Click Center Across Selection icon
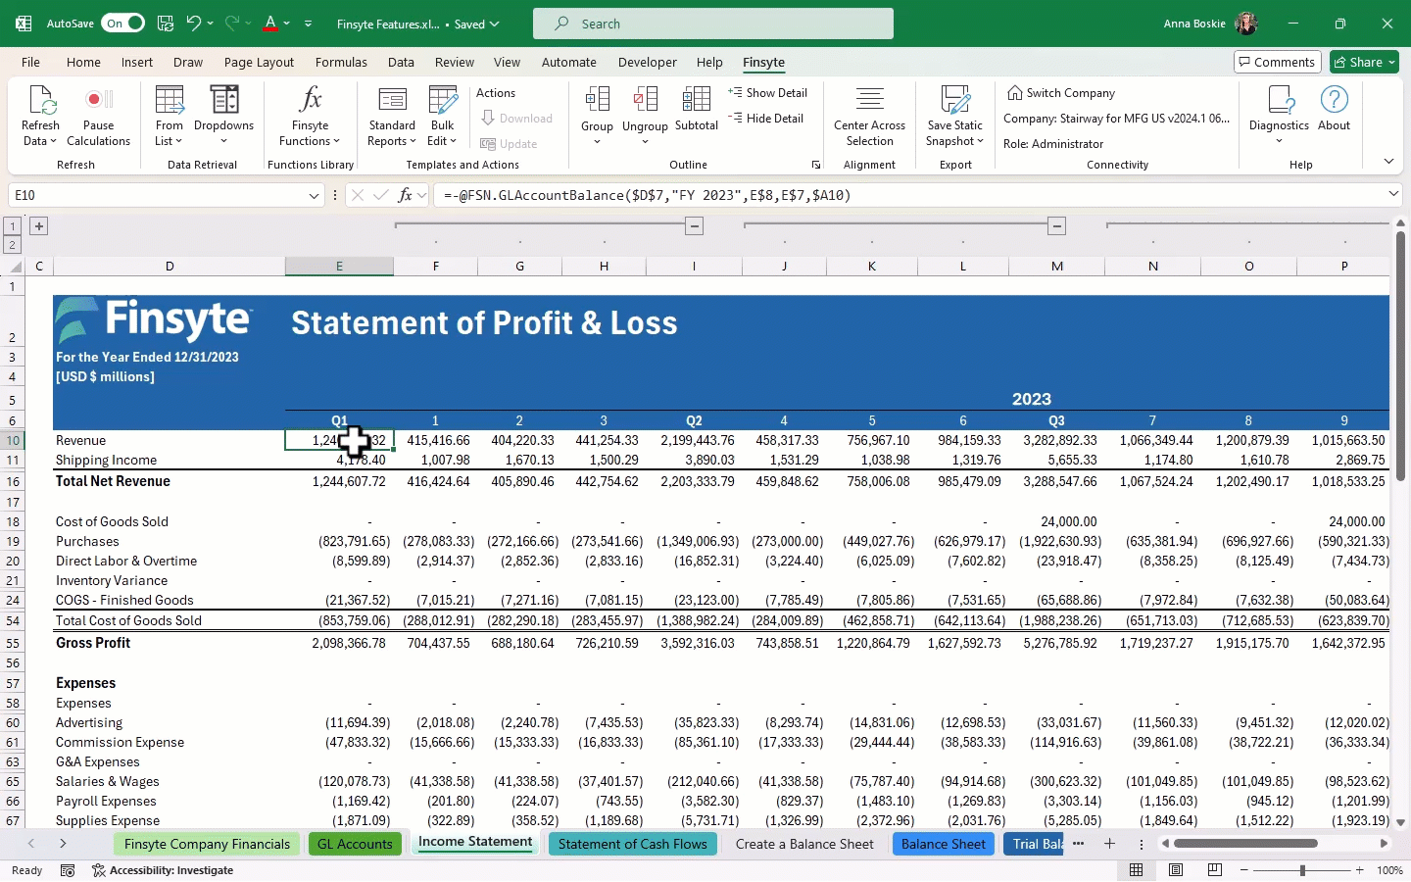 pos(870,100)
